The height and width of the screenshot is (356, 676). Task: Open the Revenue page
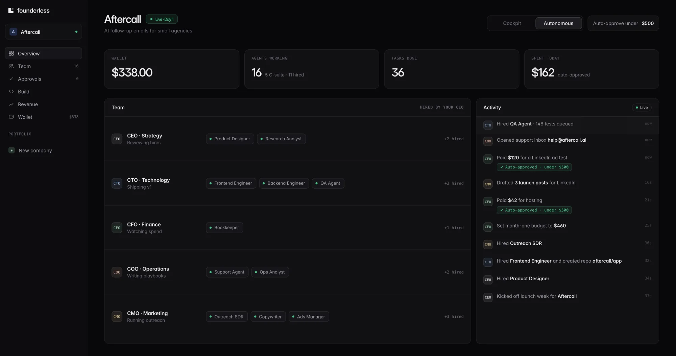pos(43,104)
